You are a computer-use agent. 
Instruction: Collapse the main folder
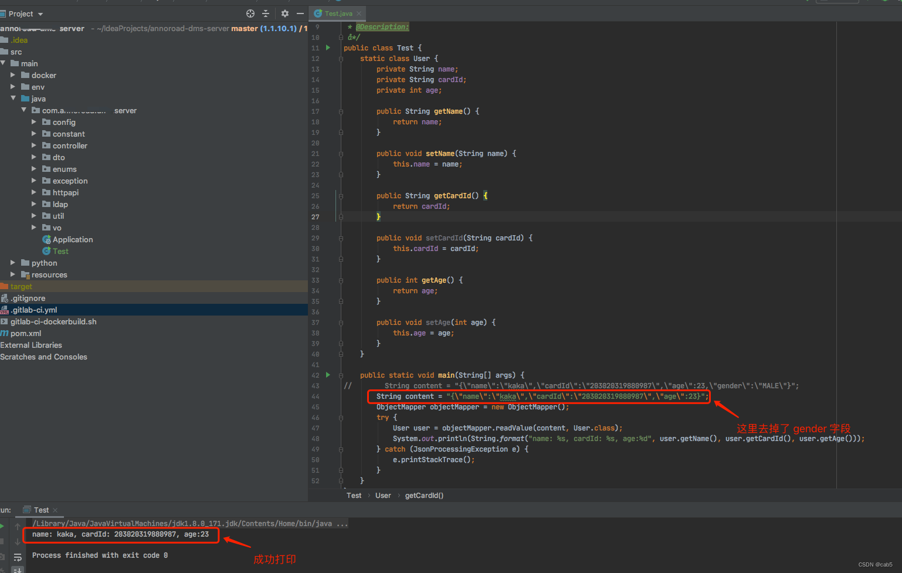[x=3, y=63]
